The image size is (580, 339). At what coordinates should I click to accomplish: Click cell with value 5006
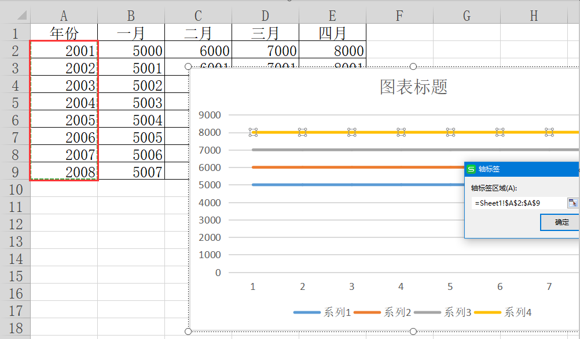click(x=131, y=155)
